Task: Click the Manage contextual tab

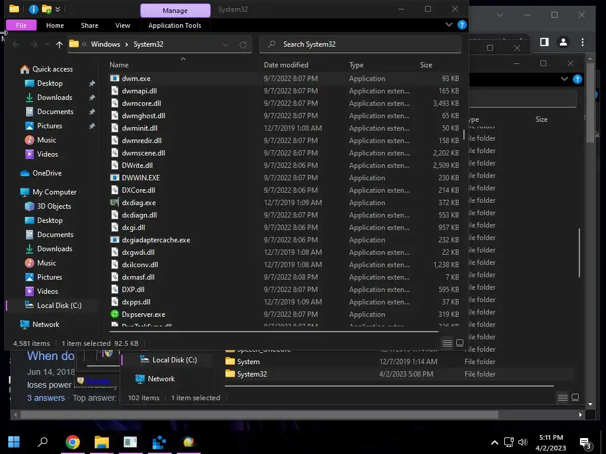Action: point(175,11)
